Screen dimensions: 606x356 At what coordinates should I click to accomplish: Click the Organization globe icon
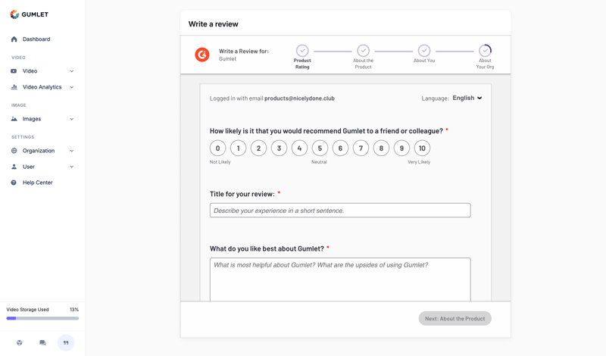tap(14, 151)
